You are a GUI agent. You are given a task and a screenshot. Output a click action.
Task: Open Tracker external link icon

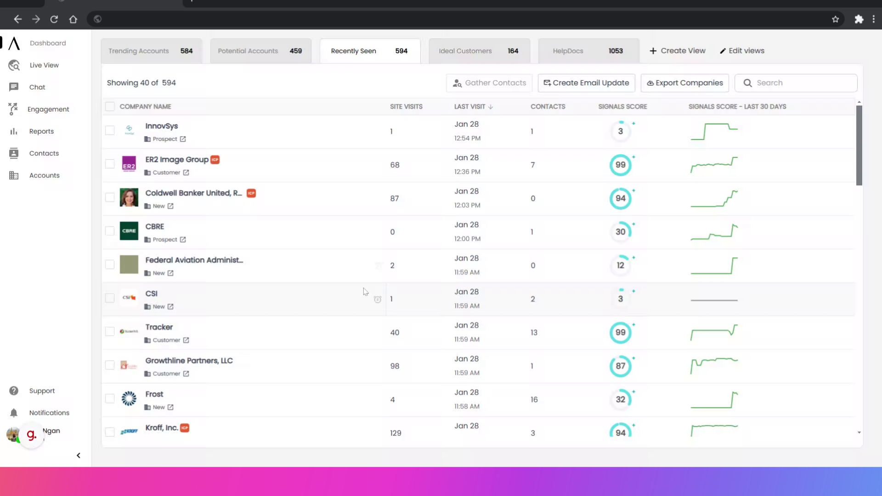point(186,340)
